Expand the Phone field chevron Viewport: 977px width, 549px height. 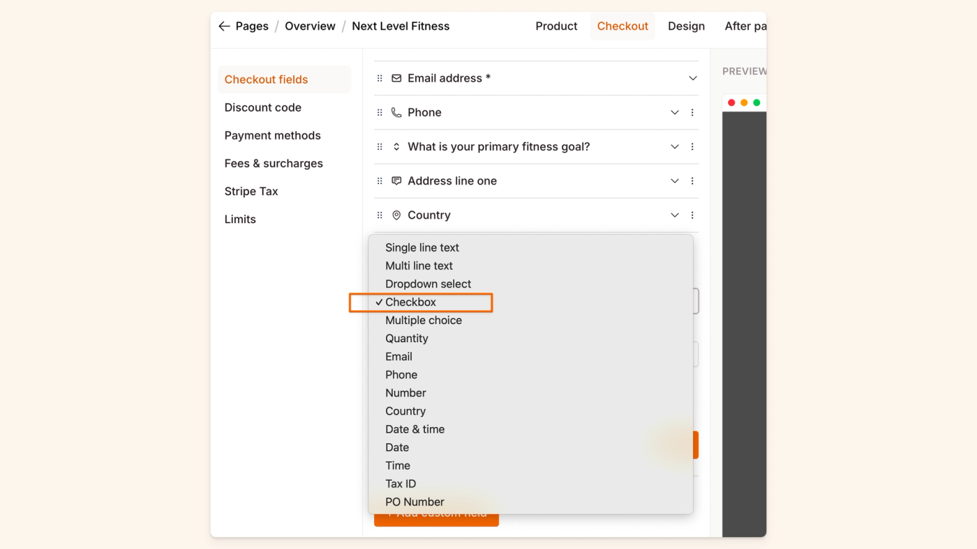(x=675, y=112)
